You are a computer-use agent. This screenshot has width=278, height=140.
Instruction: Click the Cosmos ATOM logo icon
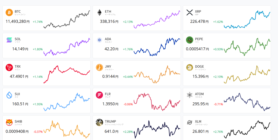point(189,95)
